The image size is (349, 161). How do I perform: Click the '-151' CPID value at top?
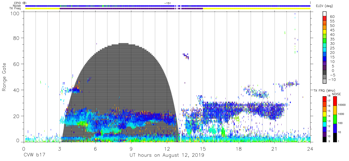(167, 3)
